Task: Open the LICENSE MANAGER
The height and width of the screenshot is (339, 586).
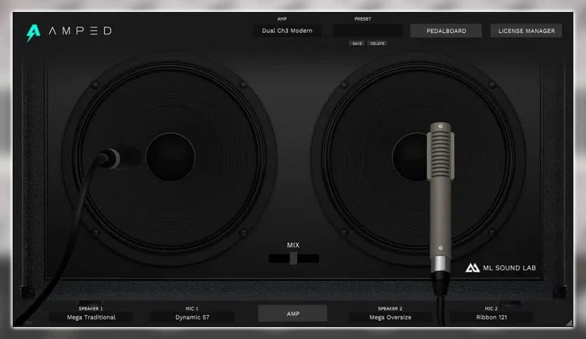Action: (x=526, y=31)
